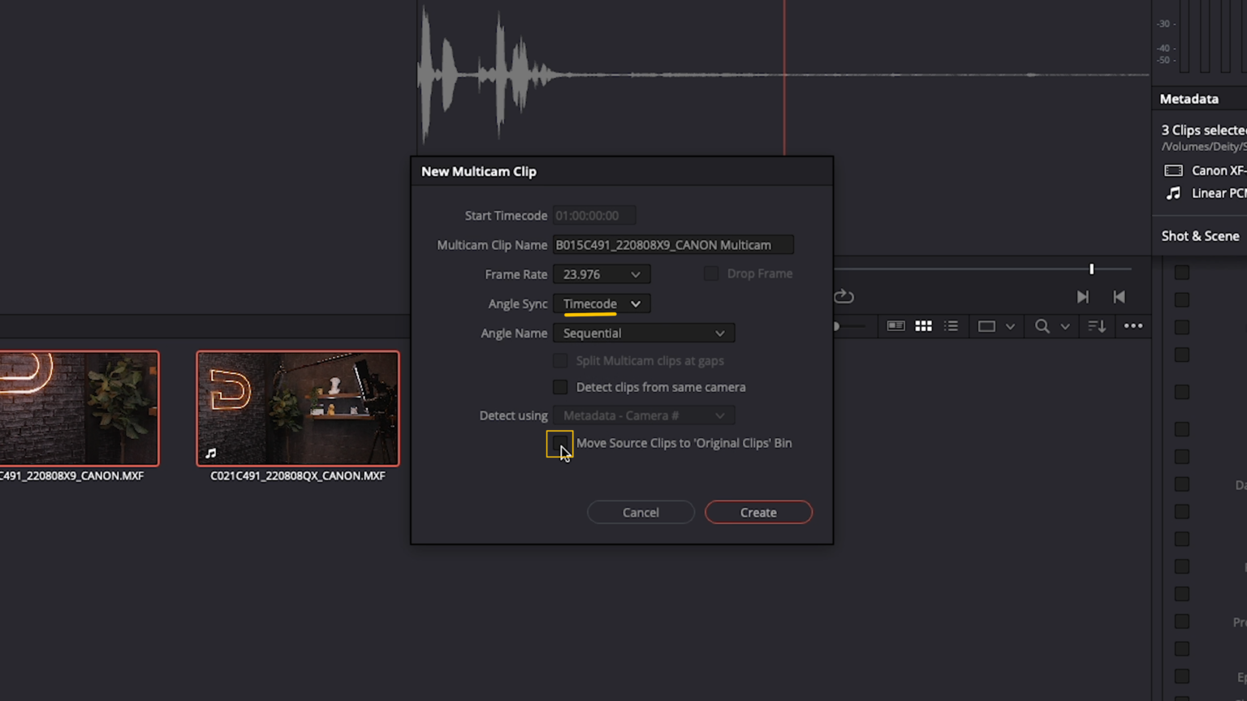Switch media pool to list view

(951, 325)
